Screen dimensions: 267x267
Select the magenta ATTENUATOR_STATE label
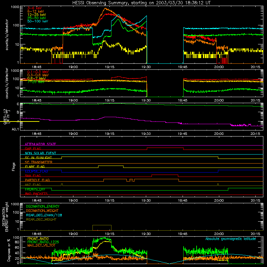click(x=40, y=144)
